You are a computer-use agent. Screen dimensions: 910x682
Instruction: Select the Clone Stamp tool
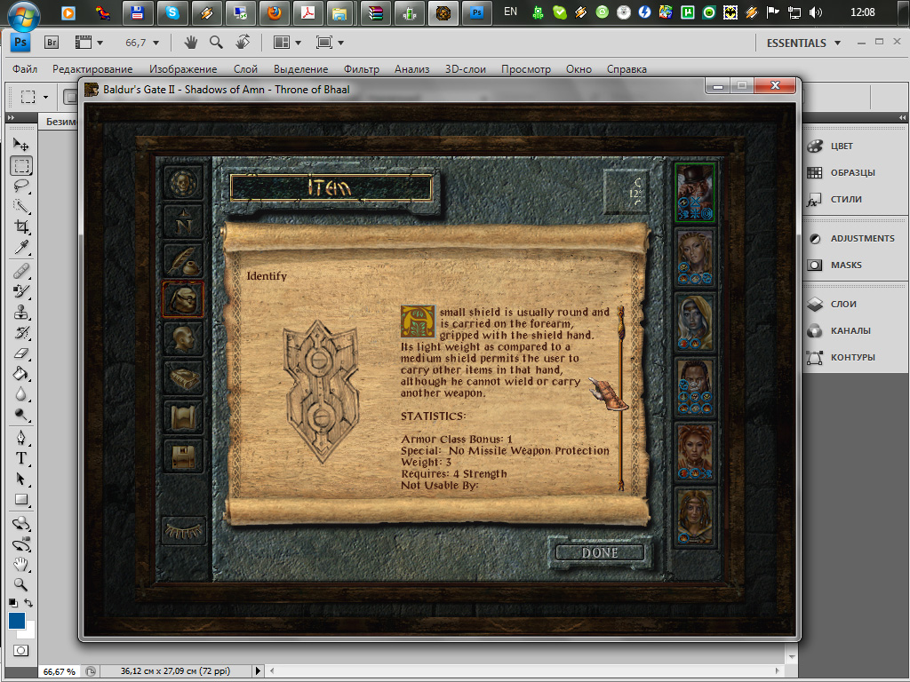pos(21,312)
